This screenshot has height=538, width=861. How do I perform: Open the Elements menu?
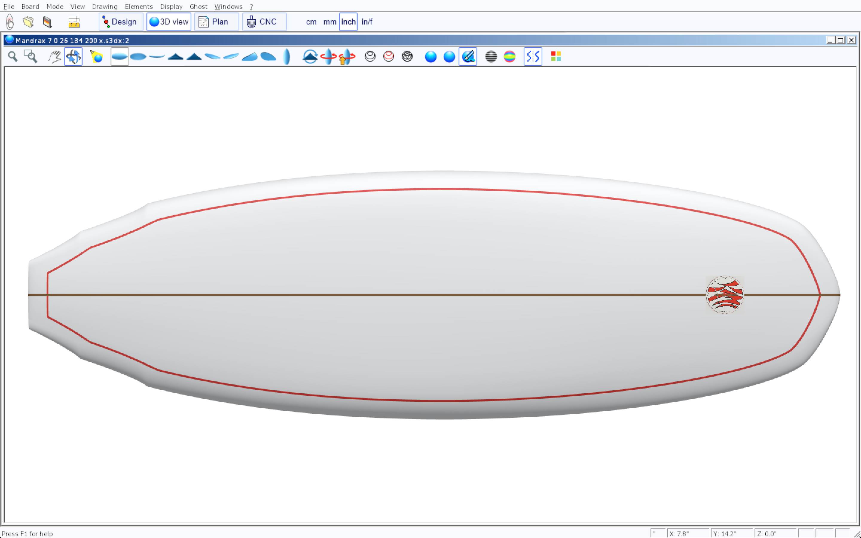point(138,6)
